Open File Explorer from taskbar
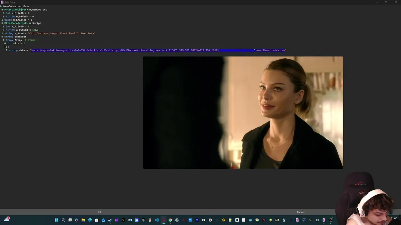This screenshot has height=225, width=401. coord(83,220)
